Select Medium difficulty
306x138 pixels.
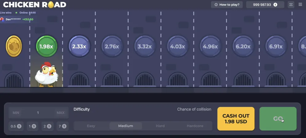pos(126,126)
